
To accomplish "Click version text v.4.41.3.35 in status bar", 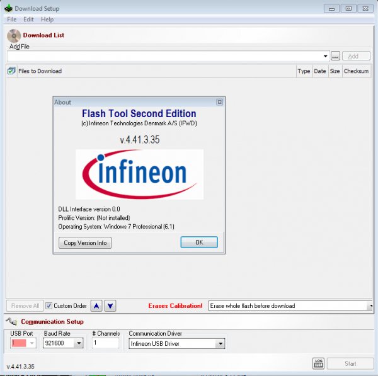I will pyautogui.click(x=21, y=367).
